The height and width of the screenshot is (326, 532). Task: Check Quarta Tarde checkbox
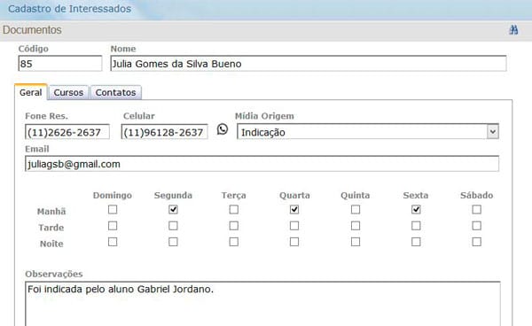(294, 226)
